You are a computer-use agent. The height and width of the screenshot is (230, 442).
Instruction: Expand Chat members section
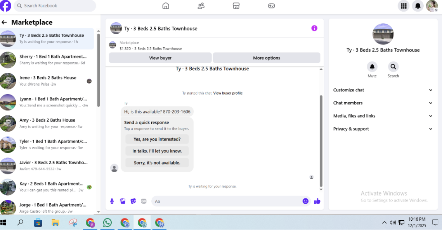click(x=383, y=103)
